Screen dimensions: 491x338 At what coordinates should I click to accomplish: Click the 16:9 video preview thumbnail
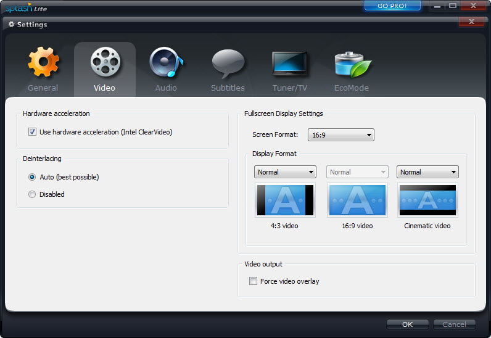point(357,200)
